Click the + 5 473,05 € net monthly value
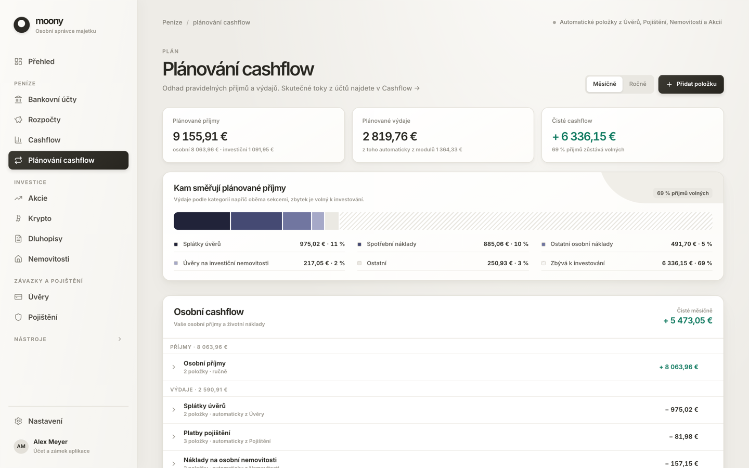749x468 pixels. tap(688, 321)
